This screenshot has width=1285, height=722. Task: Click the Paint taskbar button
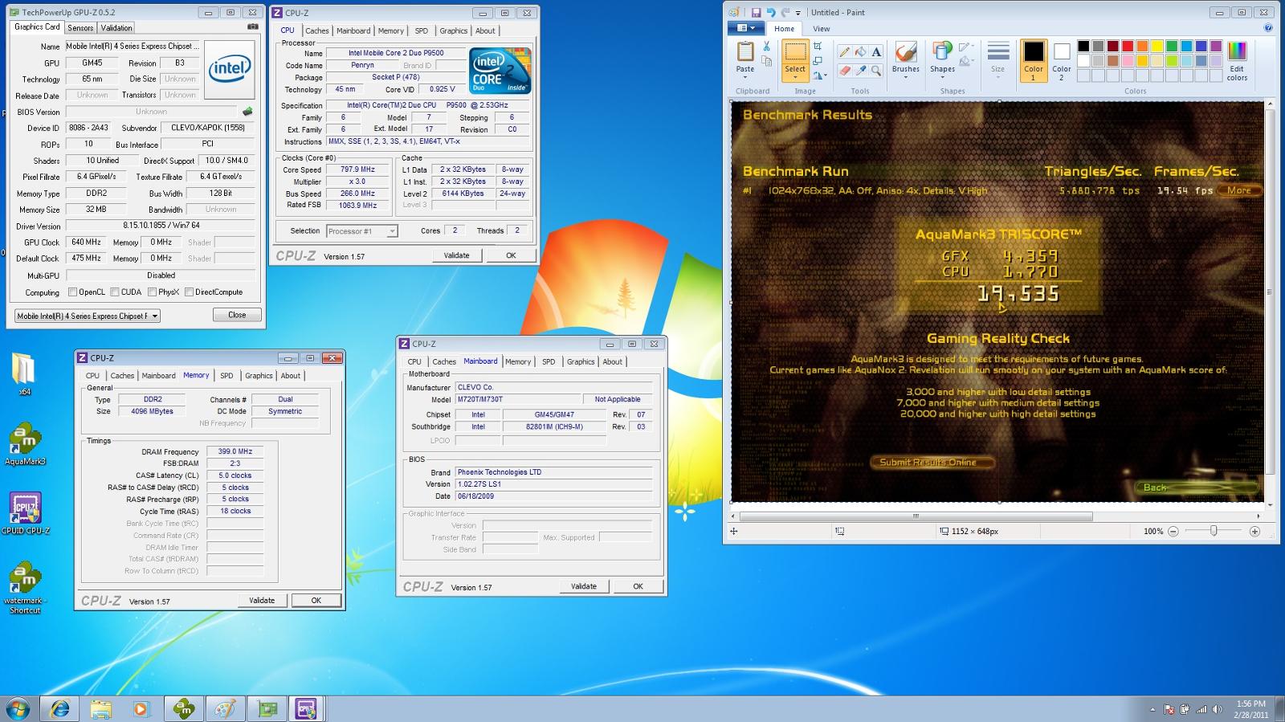[x=225, y=709]
